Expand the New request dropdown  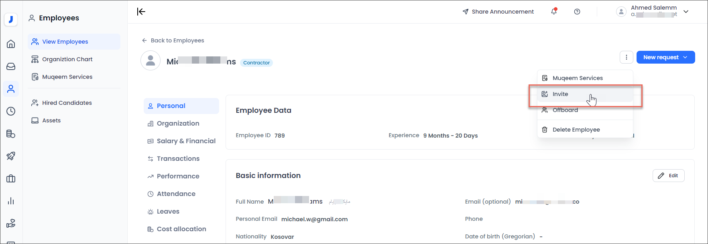(x=665, y=57)
